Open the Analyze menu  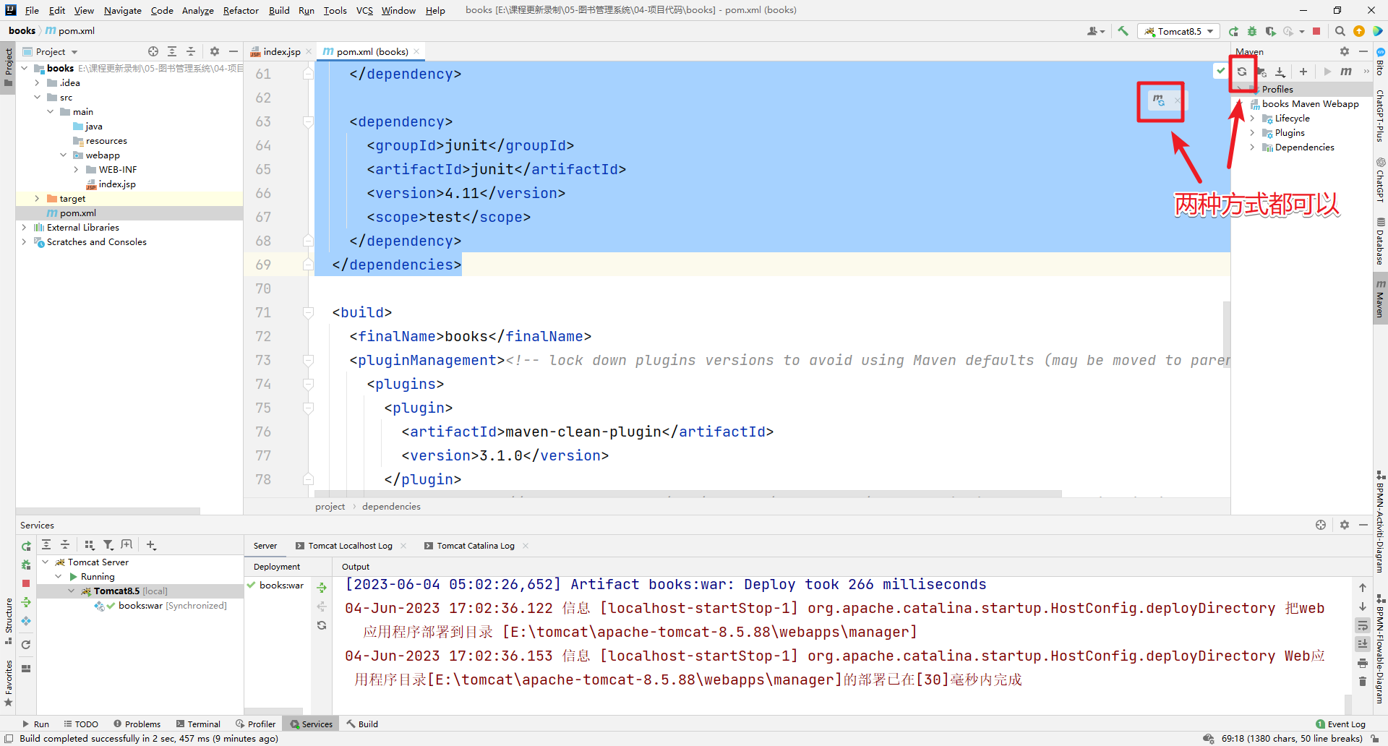coord(197,10)
